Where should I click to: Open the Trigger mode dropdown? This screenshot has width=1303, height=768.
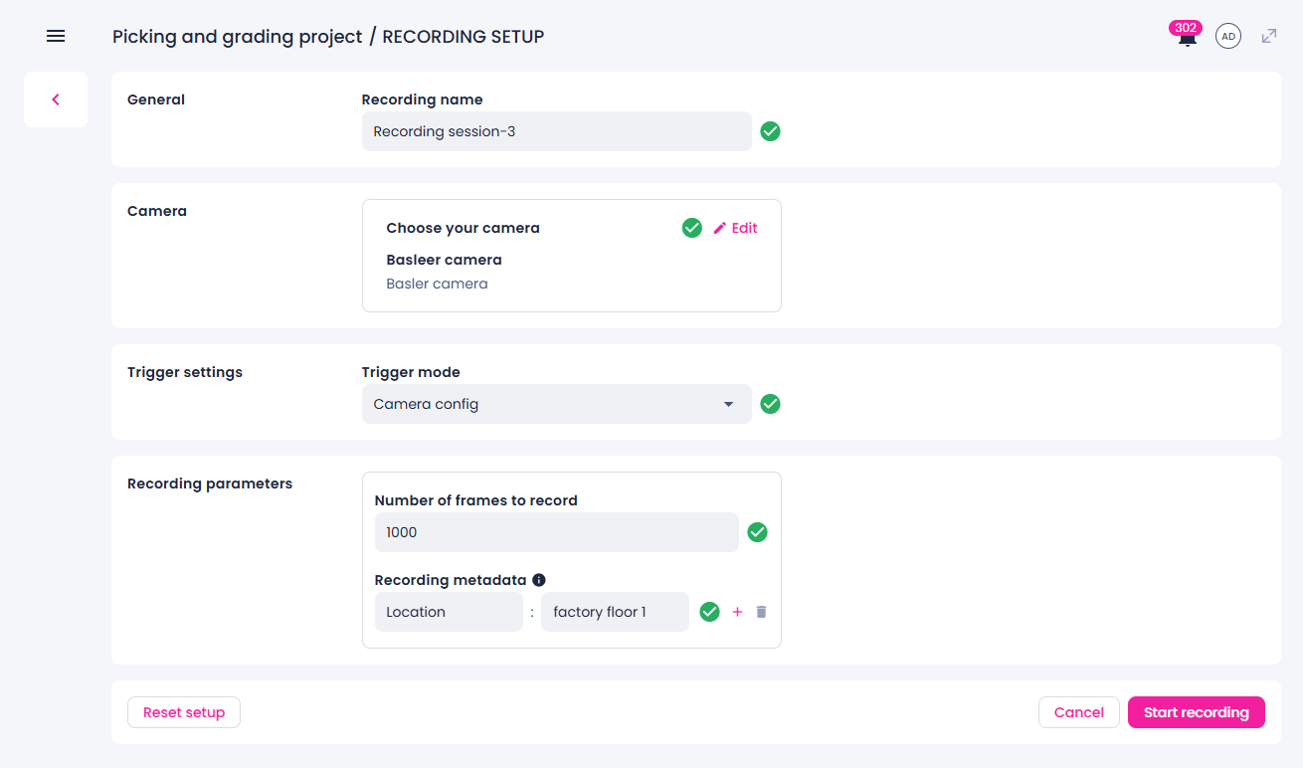pyautogui.click(x=557, y=404)
